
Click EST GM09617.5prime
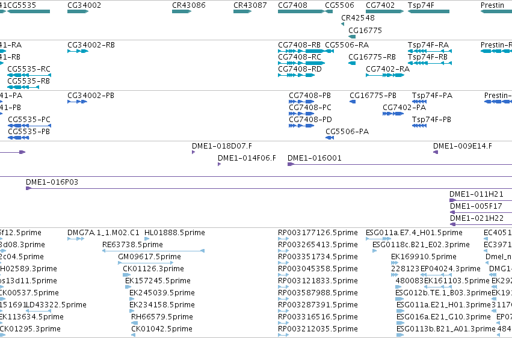146,263
